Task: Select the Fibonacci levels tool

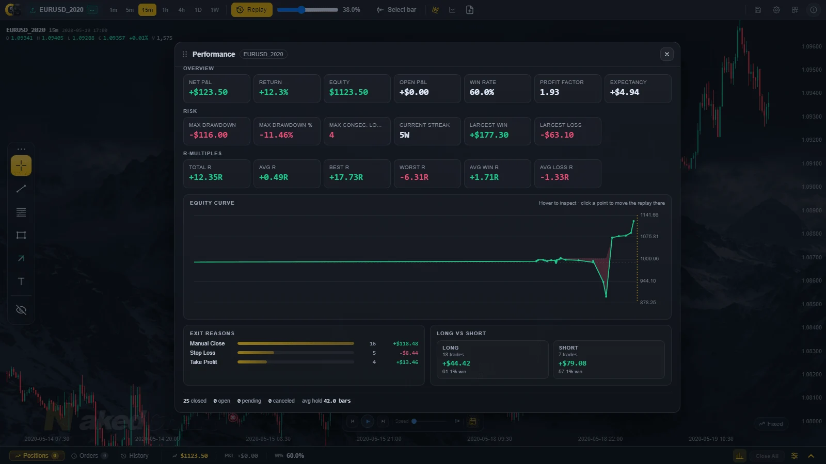Action: click(21, 212)
